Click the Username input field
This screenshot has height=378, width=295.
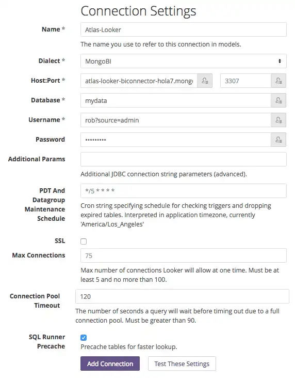click(176, 120)
